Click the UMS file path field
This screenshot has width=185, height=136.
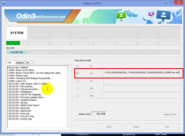[x=142, y=96]
